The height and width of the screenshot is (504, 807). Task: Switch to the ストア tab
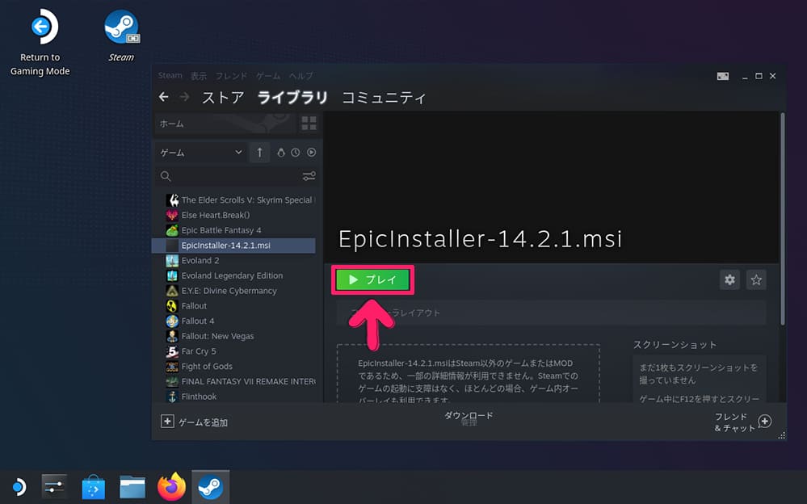coord(223,97)
